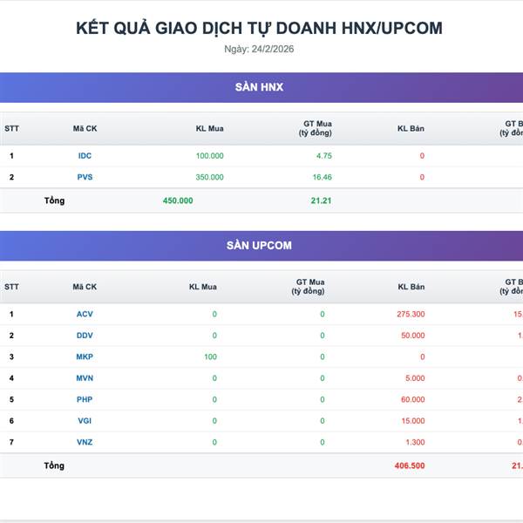Click the KL Bán header in UPCOM table
This screenshot has width=523, height=523.
click(411, 287)
